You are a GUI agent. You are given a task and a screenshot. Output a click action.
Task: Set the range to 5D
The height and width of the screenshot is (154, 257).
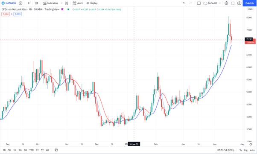(9, 150)
